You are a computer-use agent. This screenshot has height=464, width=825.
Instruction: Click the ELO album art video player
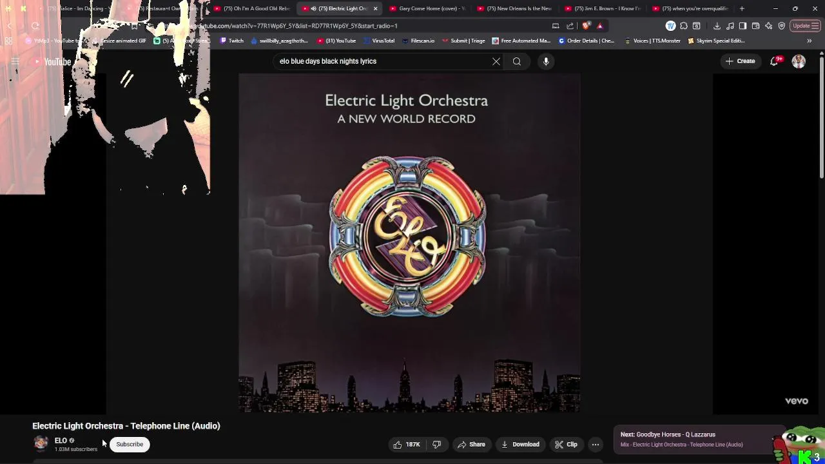[x=409, y=242]
